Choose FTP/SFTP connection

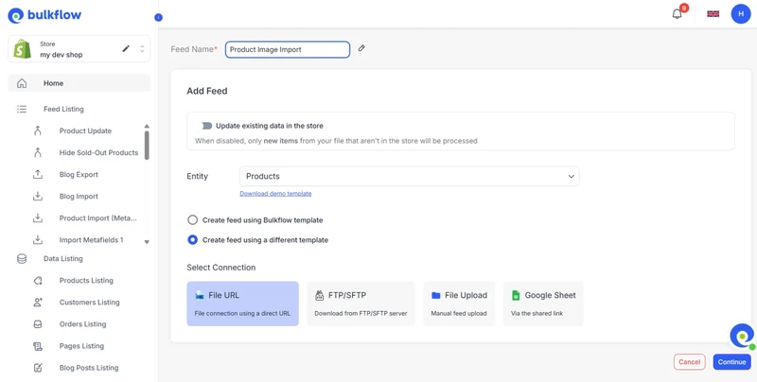tap(361, 304)
